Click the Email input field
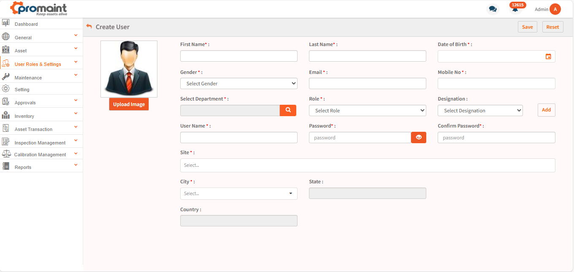 tap(368, 83)
